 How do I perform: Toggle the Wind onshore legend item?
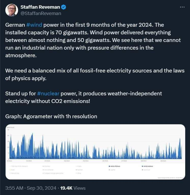coord(147,166)
